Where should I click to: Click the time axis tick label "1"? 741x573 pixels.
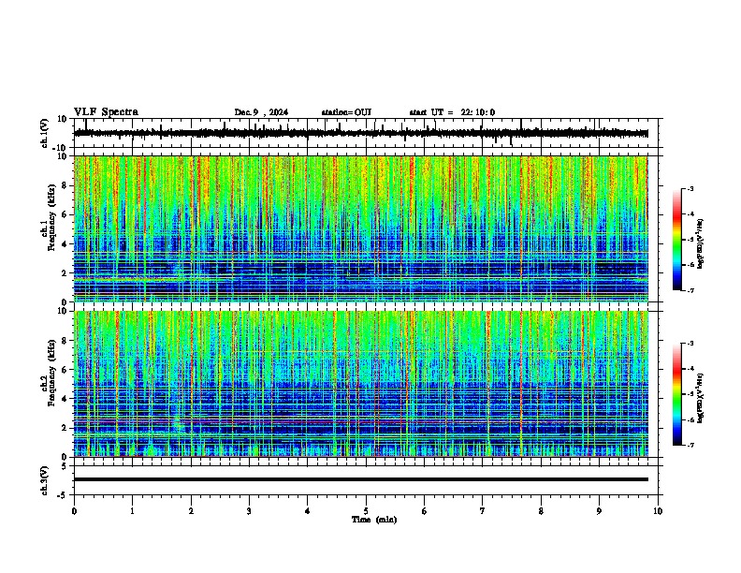tap(132, 511)
